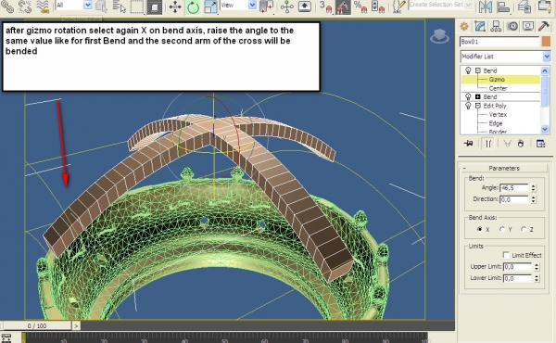The width and height of the screenshot is (556, 343).
Task: Open the Utilities hammer panel icon
Action: point(544,26)
